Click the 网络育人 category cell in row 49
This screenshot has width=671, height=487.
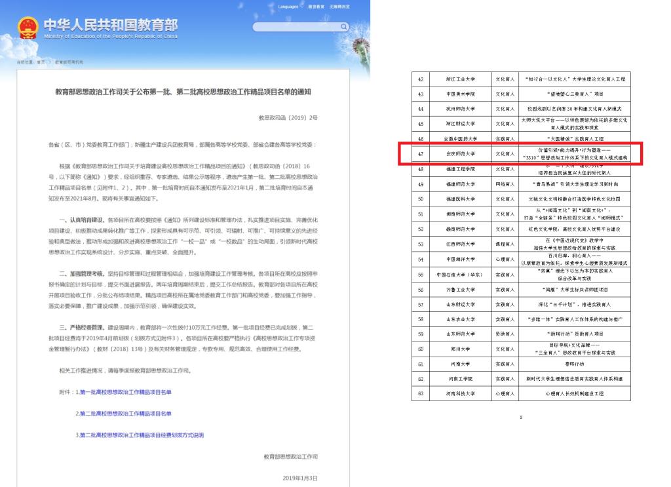[x=505, y=184]
